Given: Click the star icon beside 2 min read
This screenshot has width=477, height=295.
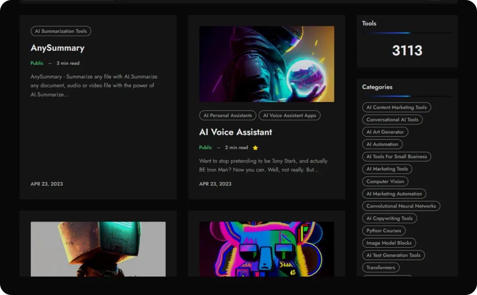Looking at the screenshot, I should pos(255,148).
